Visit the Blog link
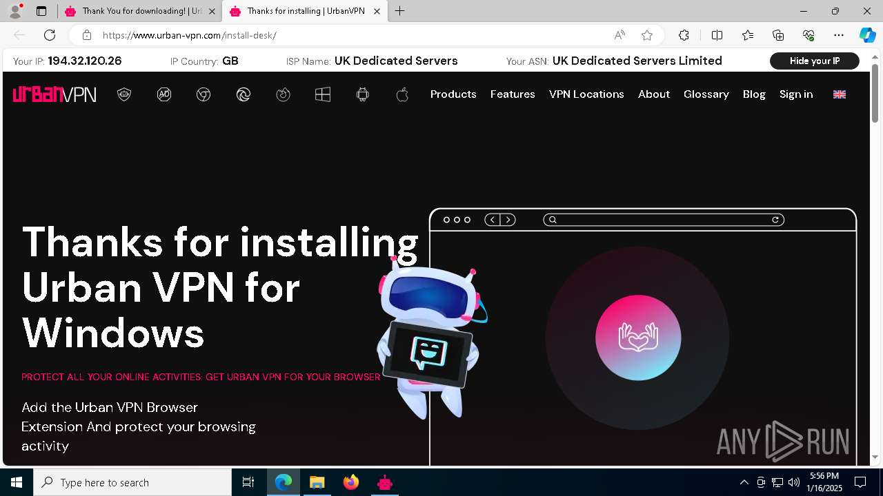883x496 pixels. (x=754, y=94)
